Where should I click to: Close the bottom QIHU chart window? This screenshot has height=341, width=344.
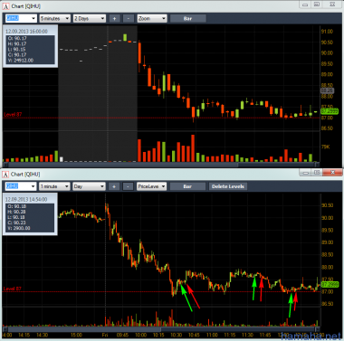332,172
